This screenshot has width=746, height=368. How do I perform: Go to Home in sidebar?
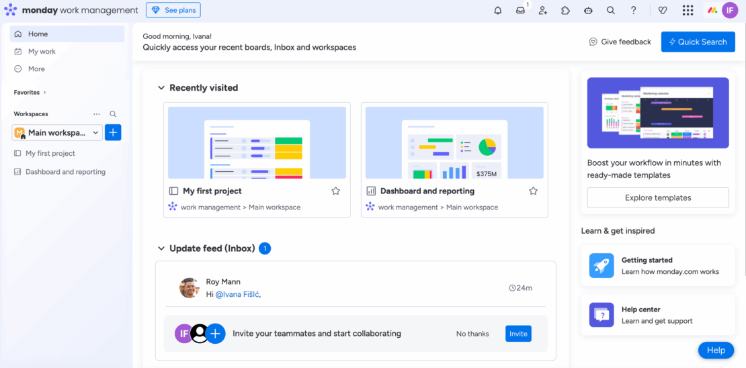[67, 34]
